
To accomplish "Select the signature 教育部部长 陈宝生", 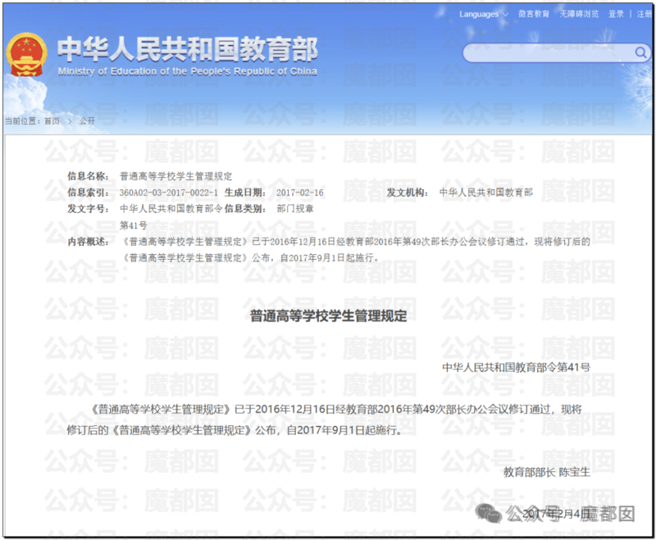I will point(547,472).
